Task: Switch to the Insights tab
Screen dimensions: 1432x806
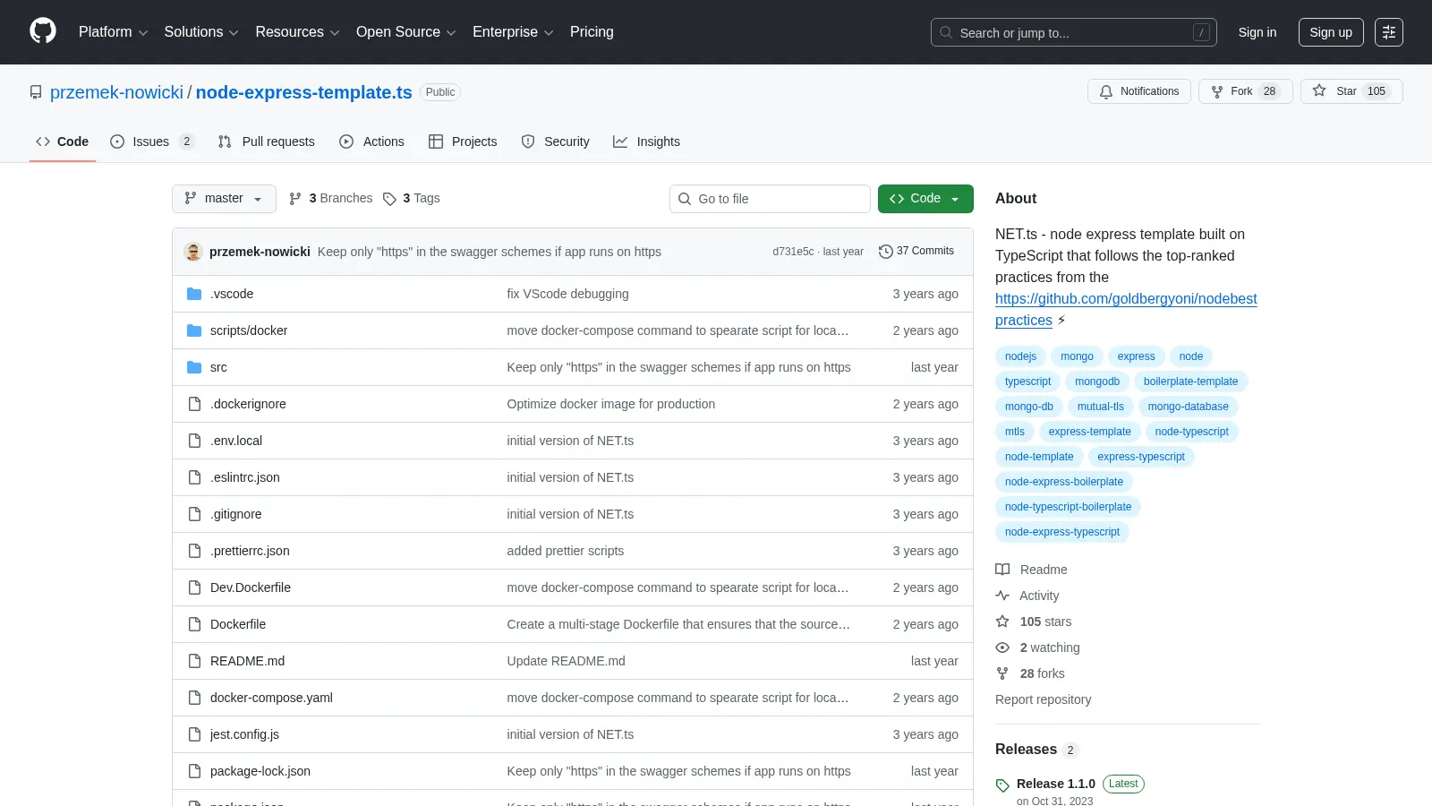Action: pos(647,141)
